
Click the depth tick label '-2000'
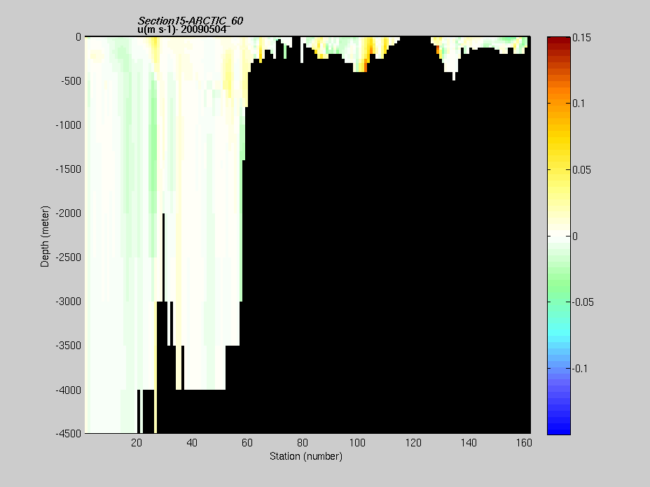pyautogui.click(x=69, y=213)
